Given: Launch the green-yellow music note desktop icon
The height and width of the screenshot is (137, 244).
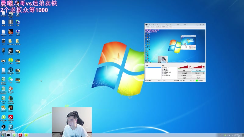Looking at the screenshot, I should (x=11, y=60).
